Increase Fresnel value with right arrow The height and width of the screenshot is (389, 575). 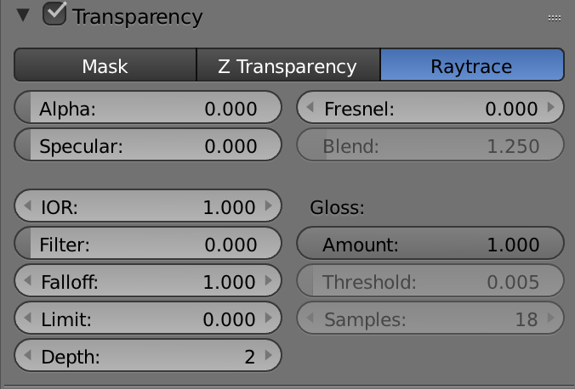tap(551, 109)
